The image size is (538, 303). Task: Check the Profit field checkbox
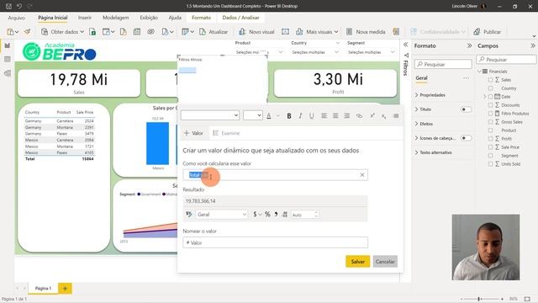coord(490,139)
